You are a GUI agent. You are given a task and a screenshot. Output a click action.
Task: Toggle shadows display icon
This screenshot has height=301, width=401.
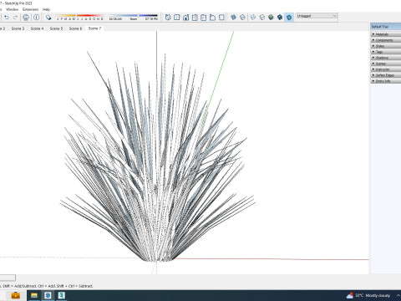48,18
